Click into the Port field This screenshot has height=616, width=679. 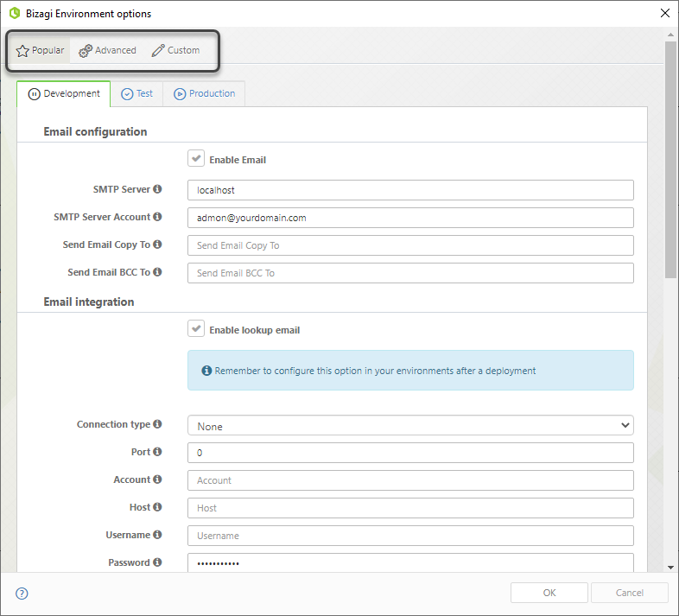tap(410, 453)
